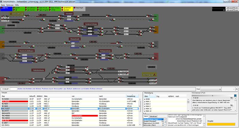Select train TRC 40606 row

click(x=70, y=116)
